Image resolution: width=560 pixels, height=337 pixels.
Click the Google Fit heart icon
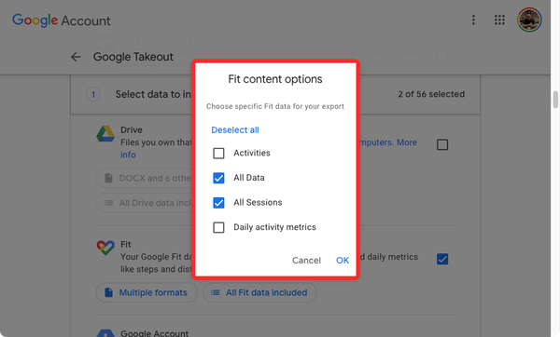click(x=105, y=248)
